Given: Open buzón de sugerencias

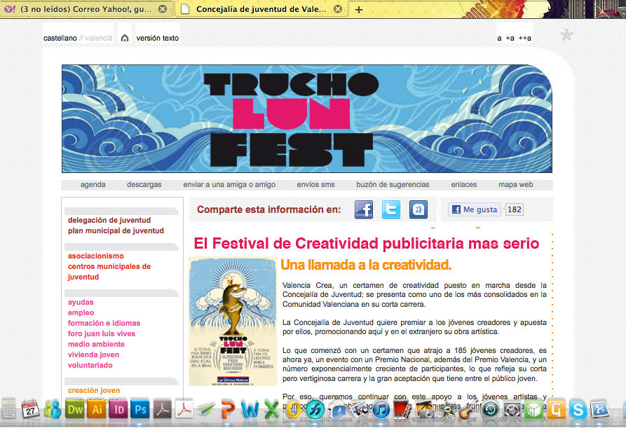Looking at the screenshot, I should coord(393,185).
